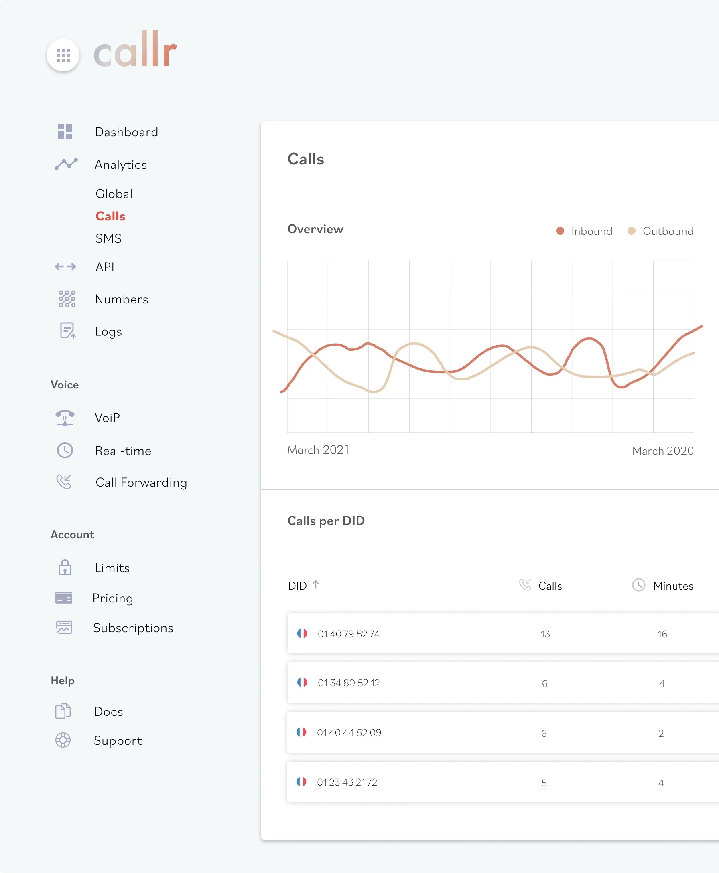This screenshot has height=873, width=719.
Task: Click the Callr grid app icon
Action: pos(63,55)
